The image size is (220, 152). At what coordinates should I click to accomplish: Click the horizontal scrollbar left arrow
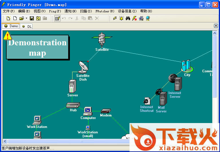(5, 141)
